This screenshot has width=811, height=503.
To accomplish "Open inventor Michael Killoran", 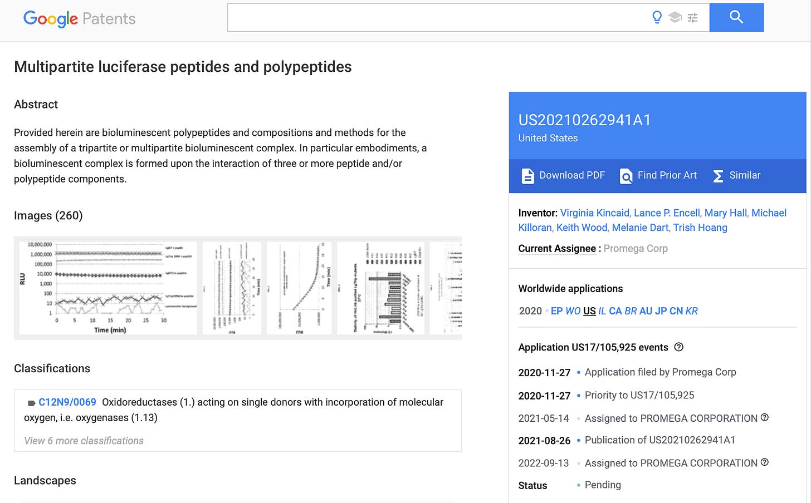I will [652, 220].
